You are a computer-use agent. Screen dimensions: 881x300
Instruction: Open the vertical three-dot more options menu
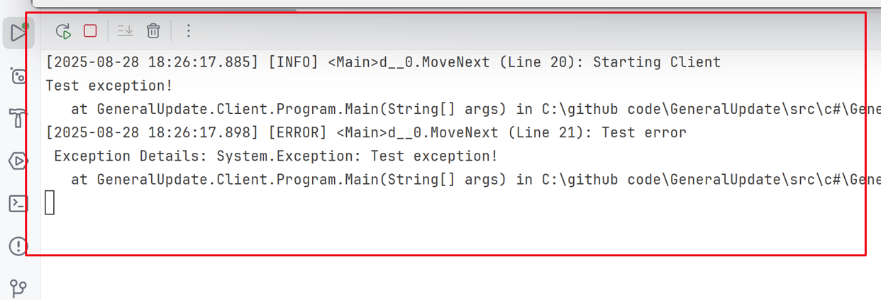(x=188, y=31)
